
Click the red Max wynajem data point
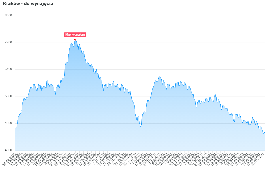[75, 40]
